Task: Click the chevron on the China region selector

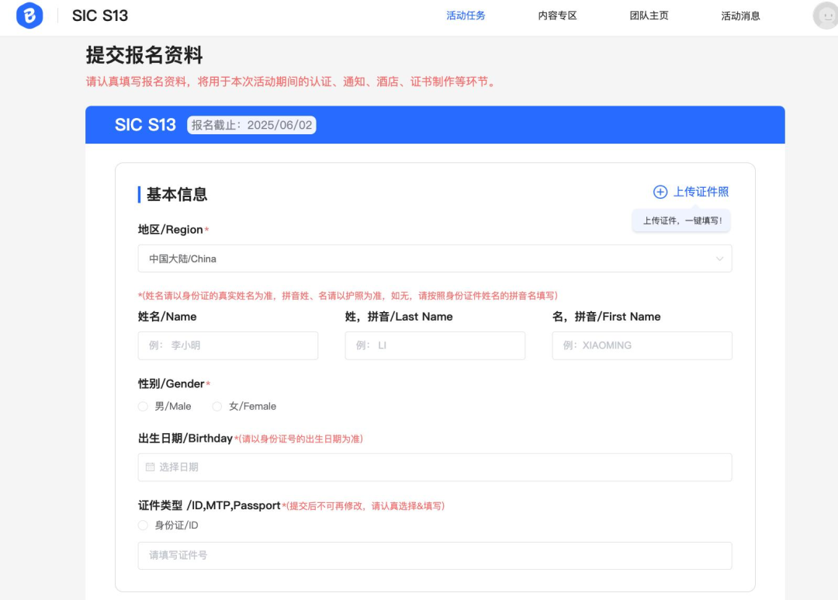Action: pos(720,258)
